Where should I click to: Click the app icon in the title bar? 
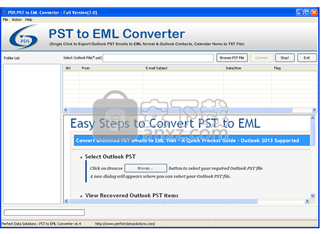point(4,13)
